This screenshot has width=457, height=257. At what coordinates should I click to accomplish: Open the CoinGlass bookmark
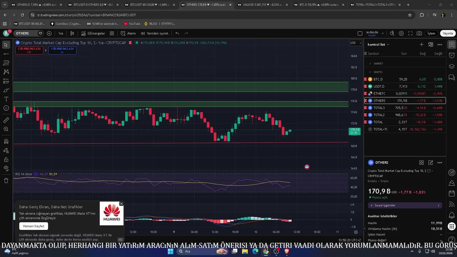66,24
